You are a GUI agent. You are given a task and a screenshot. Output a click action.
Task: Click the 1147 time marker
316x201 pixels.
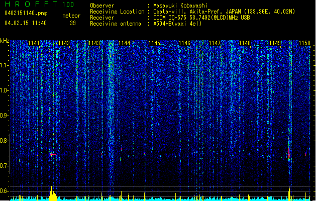[x=215, y=43]
